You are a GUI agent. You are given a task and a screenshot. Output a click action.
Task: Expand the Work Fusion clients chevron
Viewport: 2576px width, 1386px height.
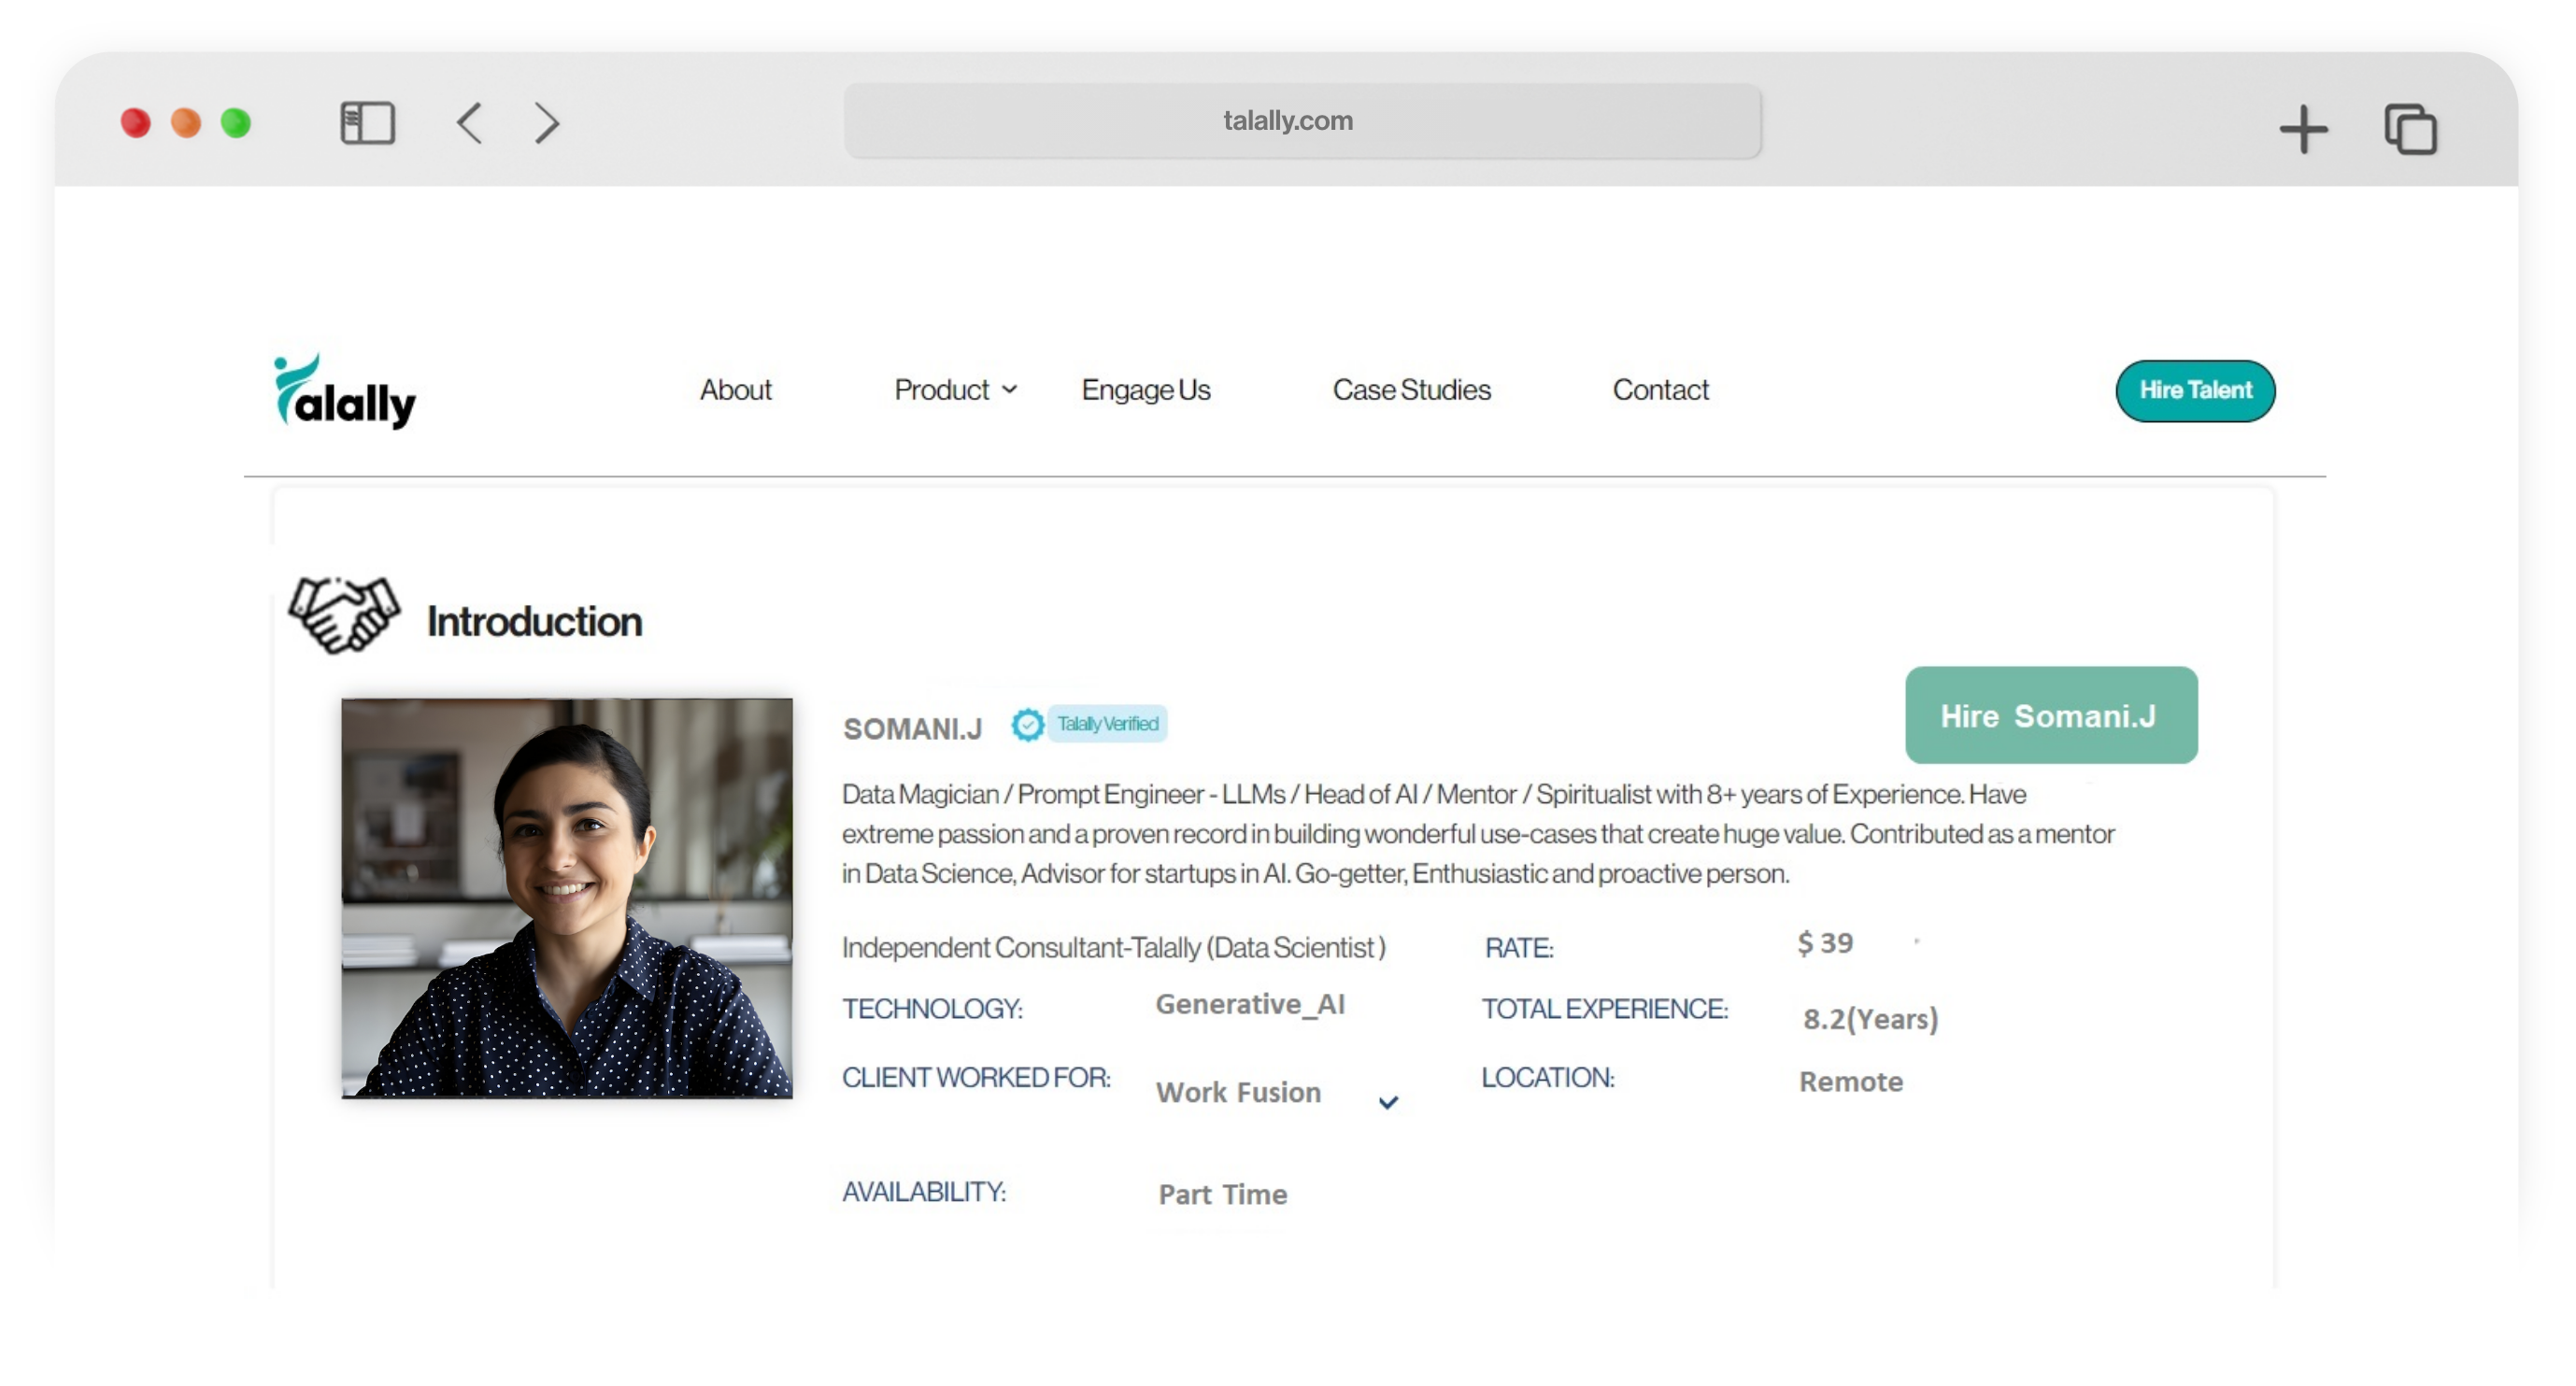[1388, 1102]
